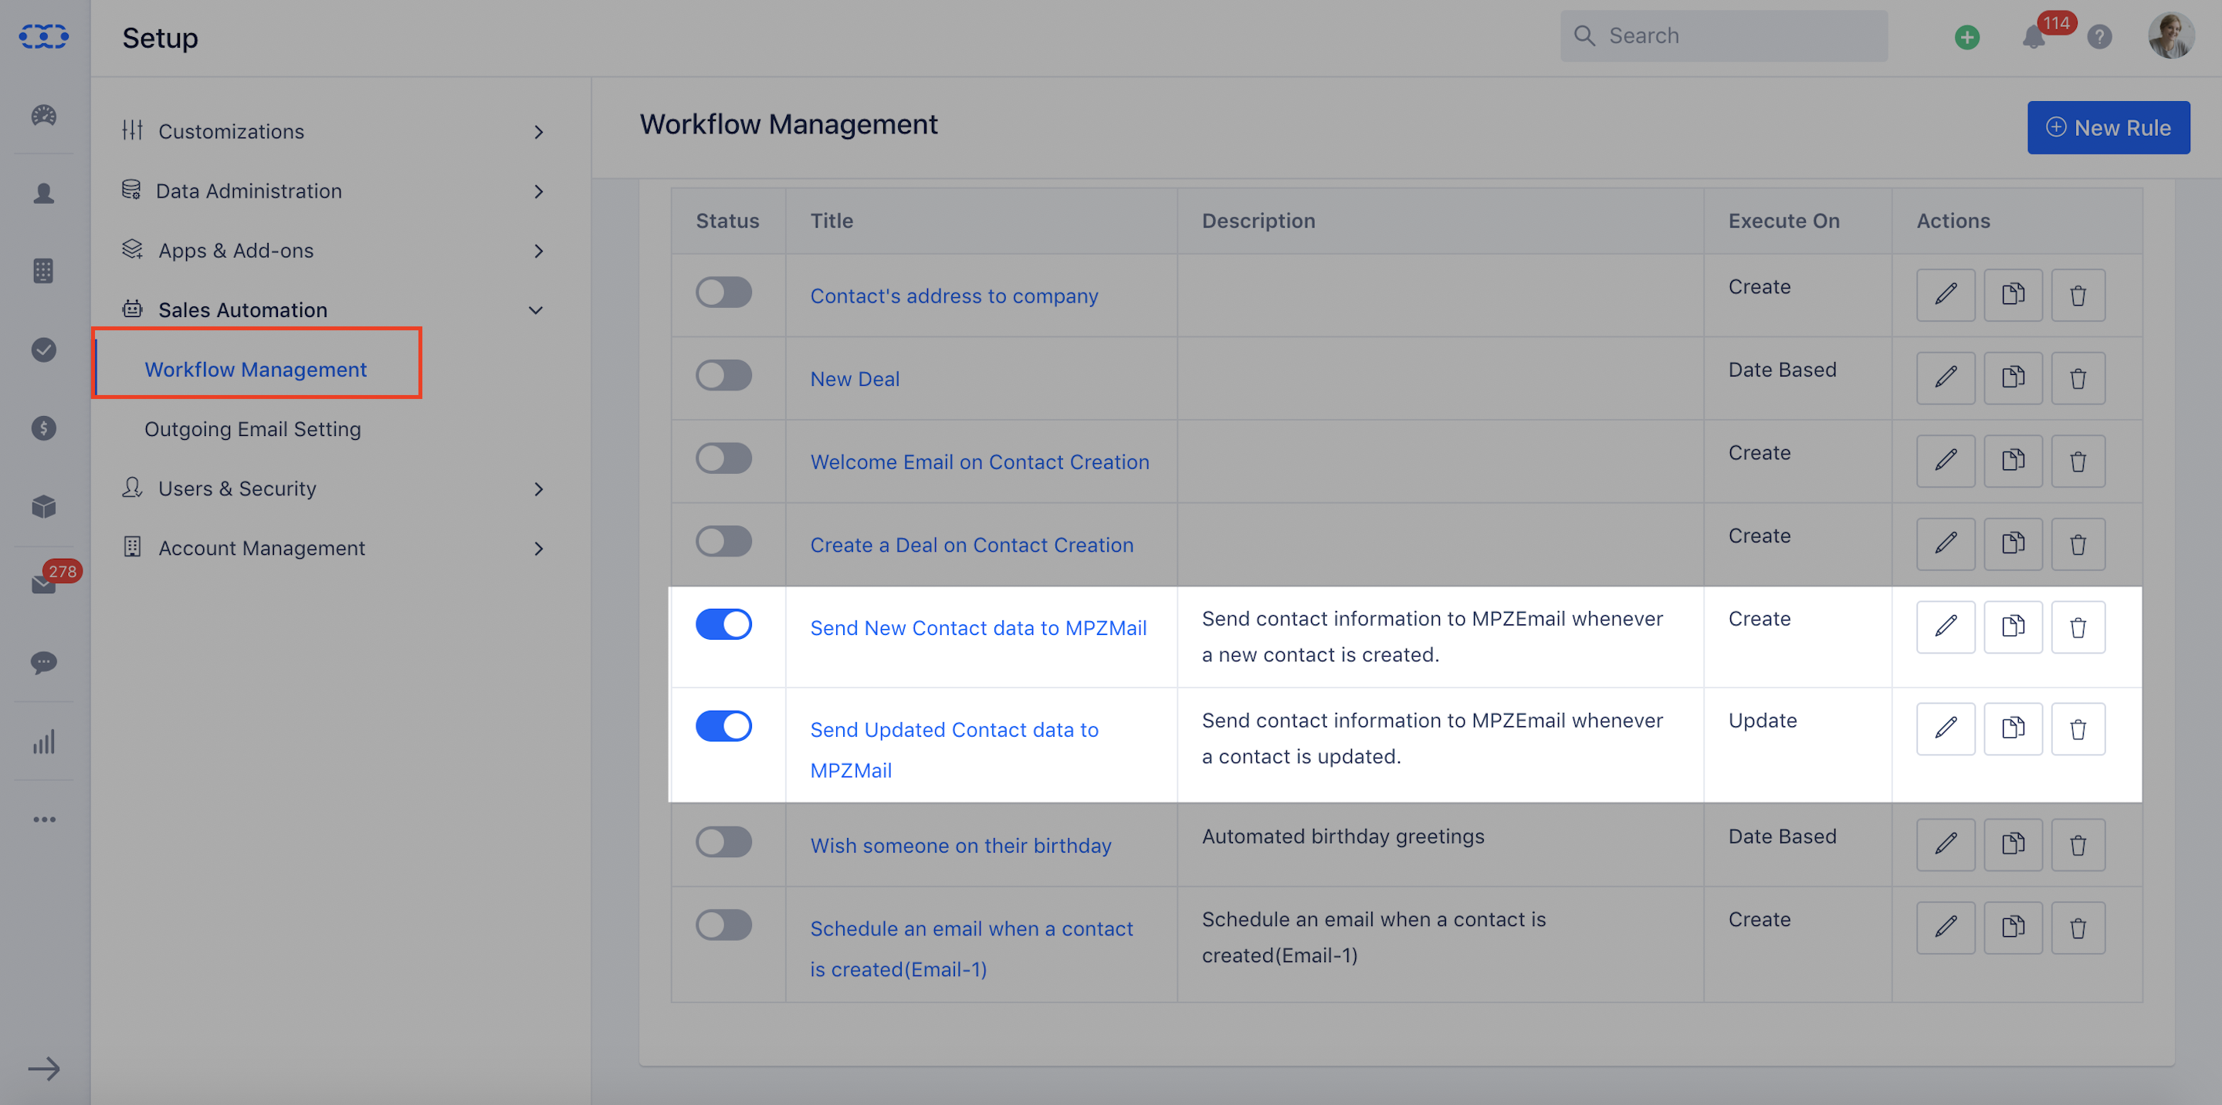Expand the Apps & Add-ons section chevron
Viewport: 2222px width, 1105px height.
pos(538,251)
